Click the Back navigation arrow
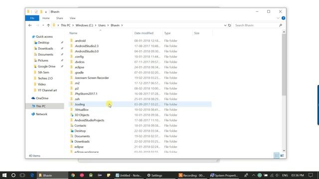Viewport: 319px width, 179px height. (30, 25)
